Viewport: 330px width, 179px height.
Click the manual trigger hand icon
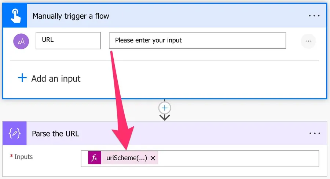pyautogui.click(x=15, y=16)
